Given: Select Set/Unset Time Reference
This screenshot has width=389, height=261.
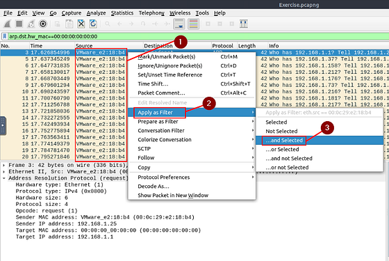Looking at the screenshot, I should click(192, 75).
